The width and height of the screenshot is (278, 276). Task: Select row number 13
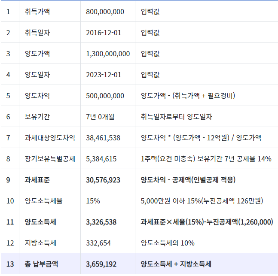click(x=10, y=264)
